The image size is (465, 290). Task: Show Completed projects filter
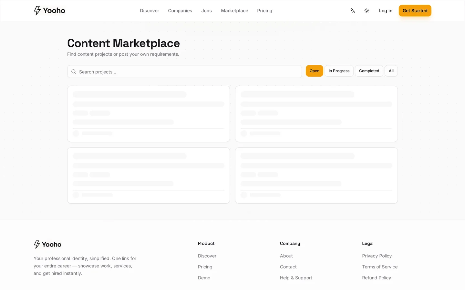pos(369,71)
